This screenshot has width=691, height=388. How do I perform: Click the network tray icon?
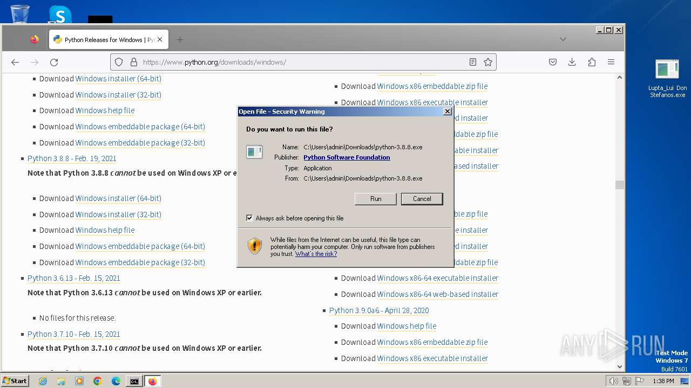click(x=626, y=381)
